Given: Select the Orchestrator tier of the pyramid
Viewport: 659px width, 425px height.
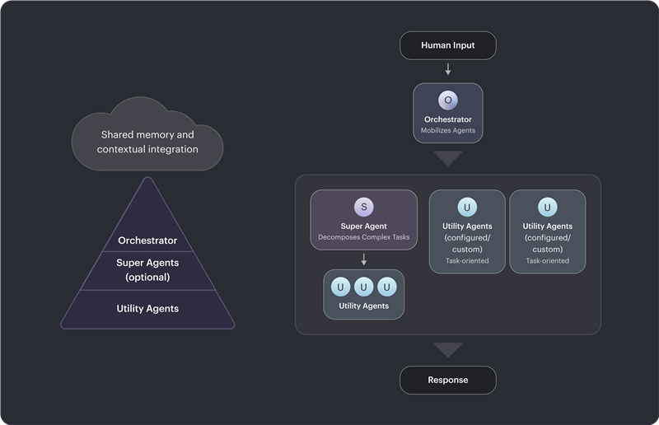Looking at the screenshot, I should (x=147, y=241).
